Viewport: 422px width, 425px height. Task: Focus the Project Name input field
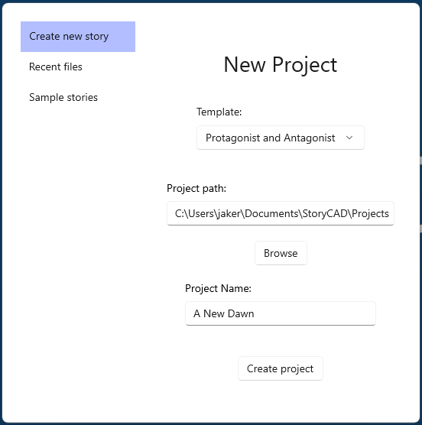[281, 313]
